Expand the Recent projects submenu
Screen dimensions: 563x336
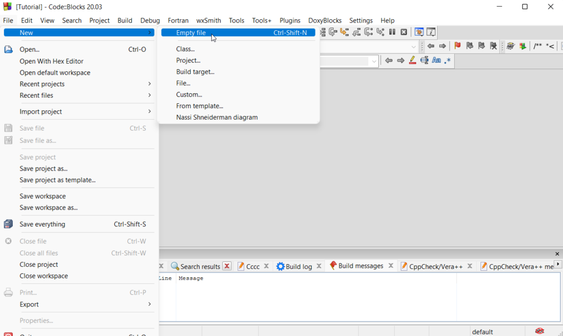(79, 84)
